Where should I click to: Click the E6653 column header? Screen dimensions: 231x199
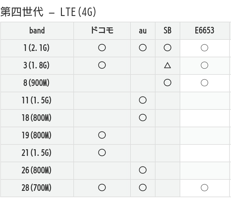[x=204, y=30]
